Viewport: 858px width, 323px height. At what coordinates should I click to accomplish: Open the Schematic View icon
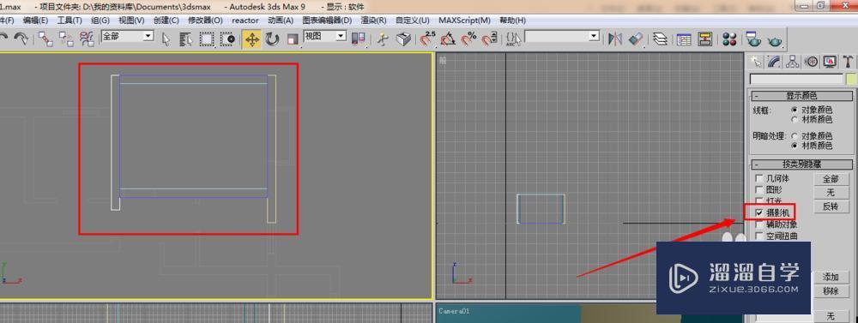tap(705, 39)
